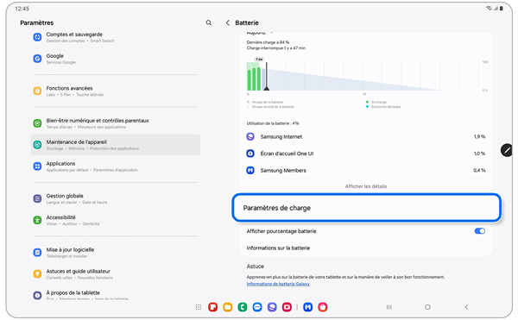Image resolution: width=518 pixels, height=320 pixels.
Task: Click the Accessibilité green person icon
Action: (37, 220)
